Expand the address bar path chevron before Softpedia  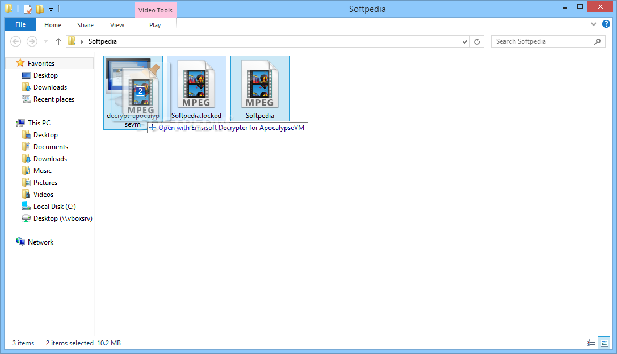(x=82, y=41)
